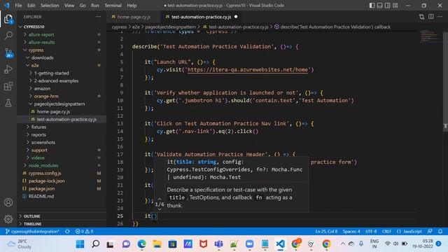Open the Source Control view
Image resolution: width=448 pixels, height=252 pixels.
pos(8,52)
